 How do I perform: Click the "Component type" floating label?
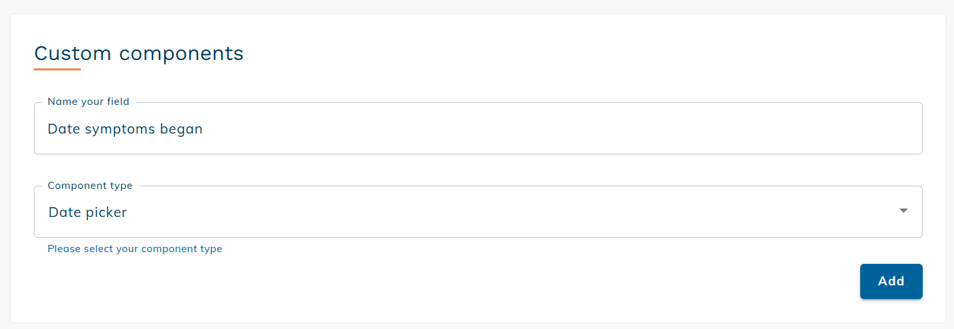pyautogui.click(x=90, y=186)
